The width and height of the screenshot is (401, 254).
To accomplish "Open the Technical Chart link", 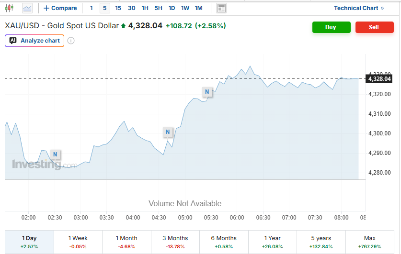I will click(359, 8).
